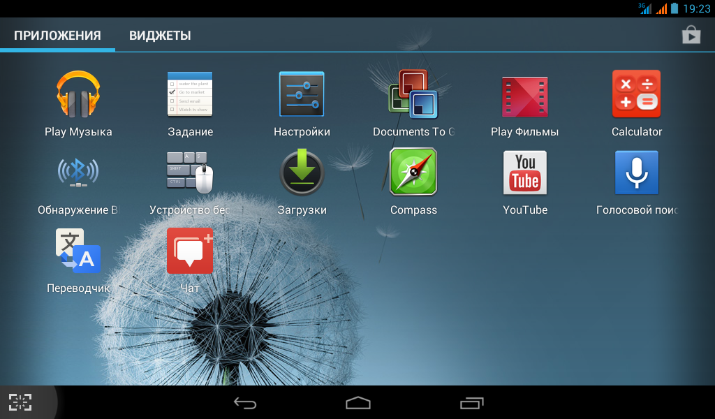Open the Play Store shopping bag icon

tap(691, 35)
